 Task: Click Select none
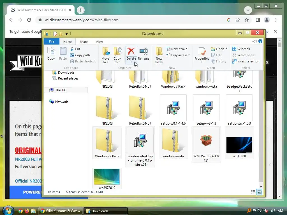click(243, 55)
